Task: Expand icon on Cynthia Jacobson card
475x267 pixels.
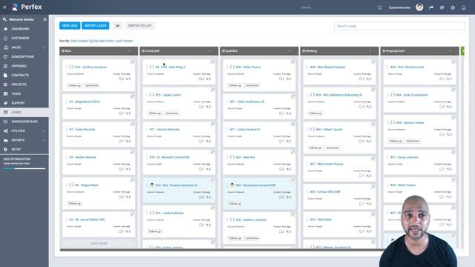Action: pyautogui.click(x=132, y=62)
